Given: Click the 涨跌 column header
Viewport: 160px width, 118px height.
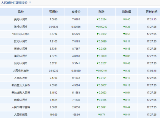Looking at the screenshot, I should 101,12.
